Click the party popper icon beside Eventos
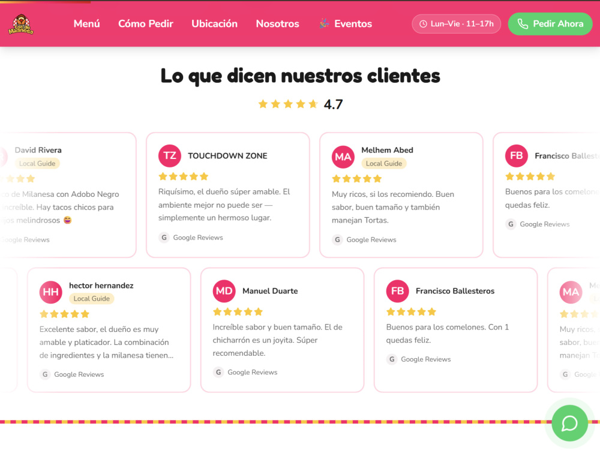Viewport: 600px width, 450px height. [x=324, y=24]
